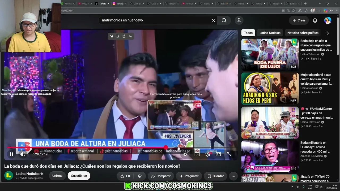Click the translate overlay toolbar icon
340x191 pixels.
pos(130,36)
